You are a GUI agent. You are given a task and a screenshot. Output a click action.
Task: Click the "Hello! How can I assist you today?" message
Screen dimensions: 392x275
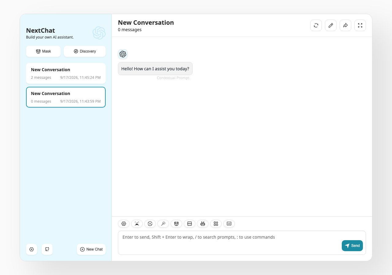point(155,69)
